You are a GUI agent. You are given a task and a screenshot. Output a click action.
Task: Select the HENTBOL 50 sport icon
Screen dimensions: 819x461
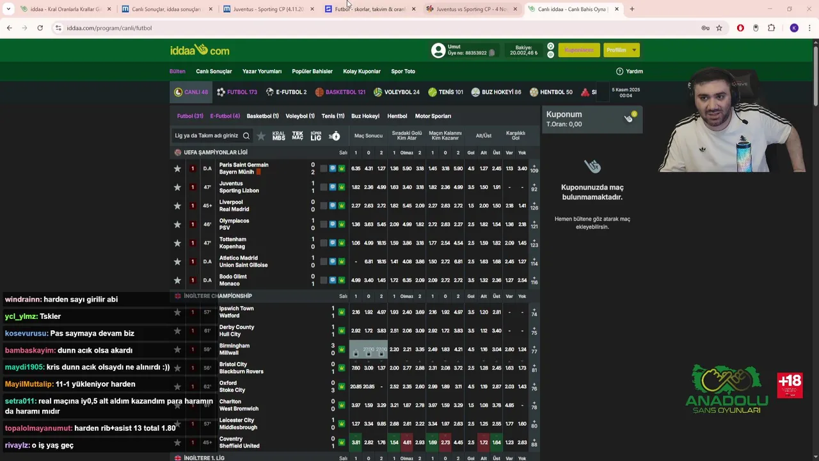[534, 92]
